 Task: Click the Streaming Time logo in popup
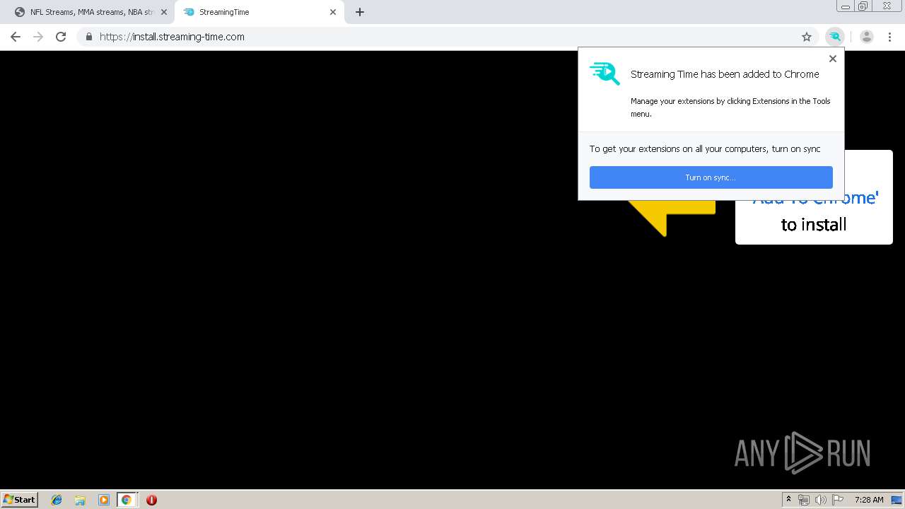click(x=605, y=74)
